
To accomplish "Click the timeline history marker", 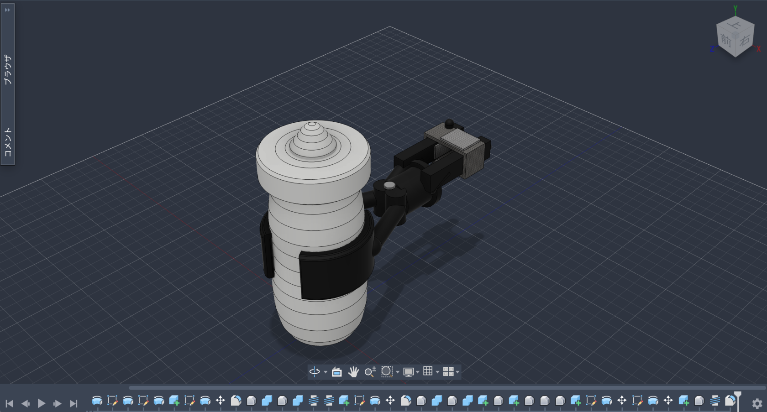I will (738, 397).
